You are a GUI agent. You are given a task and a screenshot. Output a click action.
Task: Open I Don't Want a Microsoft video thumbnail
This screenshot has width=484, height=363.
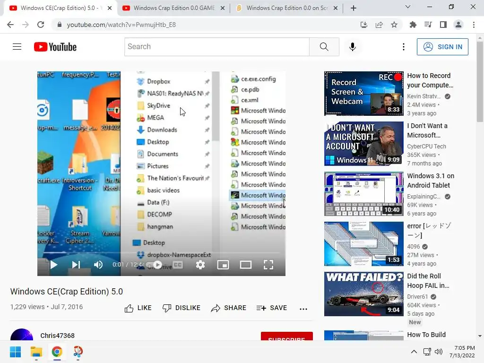point(363,144)
